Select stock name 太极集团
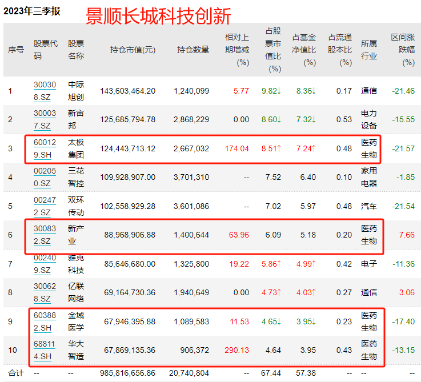421x382 pixels. [76, 148]
